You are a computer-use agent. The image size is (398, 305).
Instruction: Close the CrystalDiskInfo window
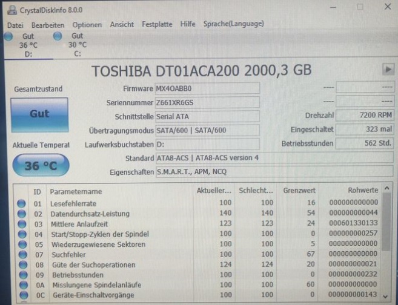click(388, 7)
